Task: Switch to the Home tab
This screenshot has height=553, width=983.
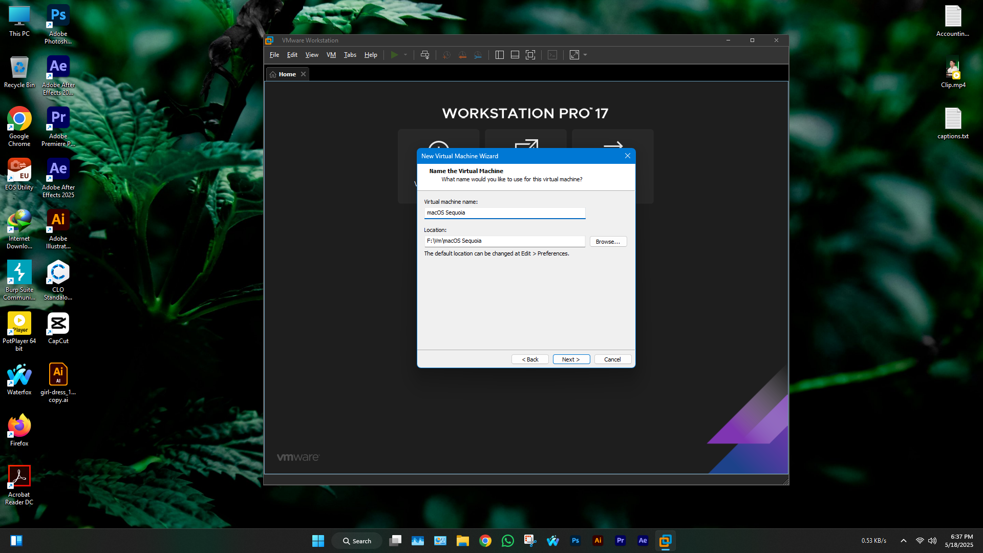Action: point(287,74)
